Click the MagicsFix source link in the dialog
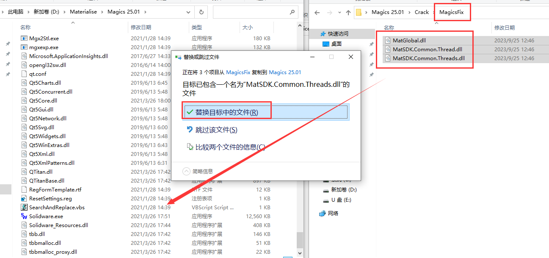Image resolution: width=549 pixels, height=258 pixels. click(238, 72)
